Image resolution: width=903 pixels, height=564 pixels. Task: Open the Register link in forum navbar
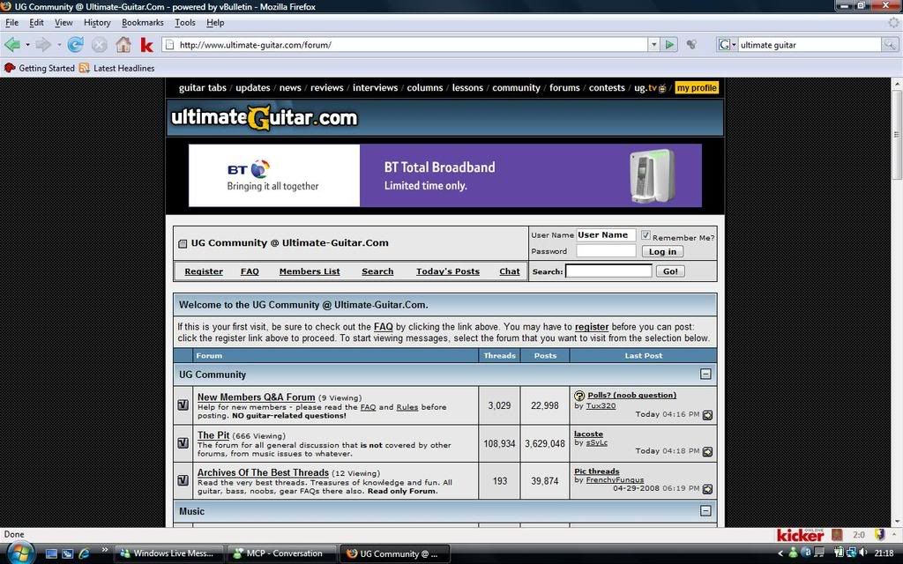(204, 271)
